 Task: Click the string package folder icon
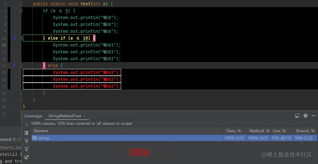(35, 138)
